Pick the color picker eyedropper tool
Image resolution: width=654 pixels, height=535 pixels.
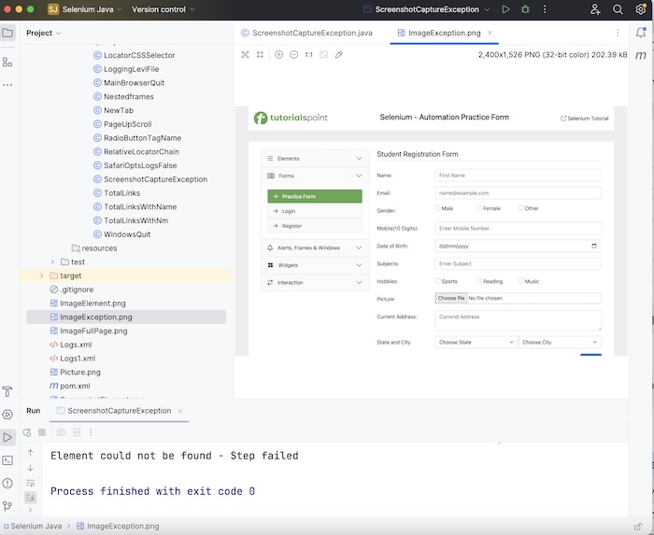(339, 55)
